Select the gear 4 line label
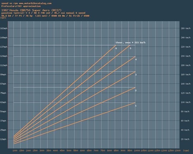 [x=136, y=60]
